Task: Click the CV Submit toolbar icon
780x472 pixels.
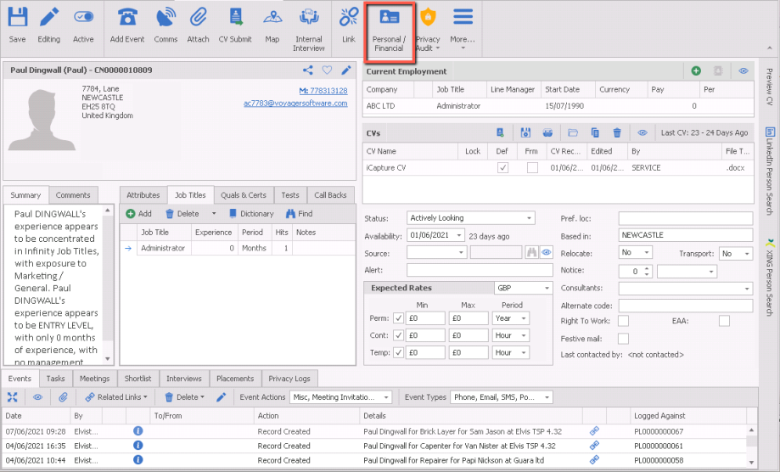Action: tap(235, 18)
